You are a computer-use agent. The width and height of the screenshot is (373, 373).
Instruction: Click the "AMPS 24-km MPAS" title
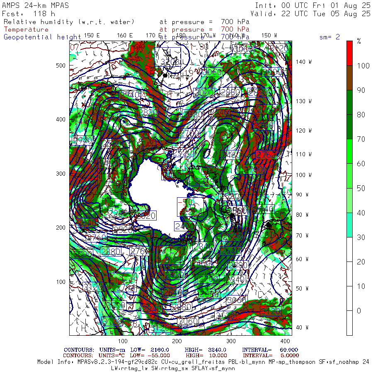(x=36, y=5)
